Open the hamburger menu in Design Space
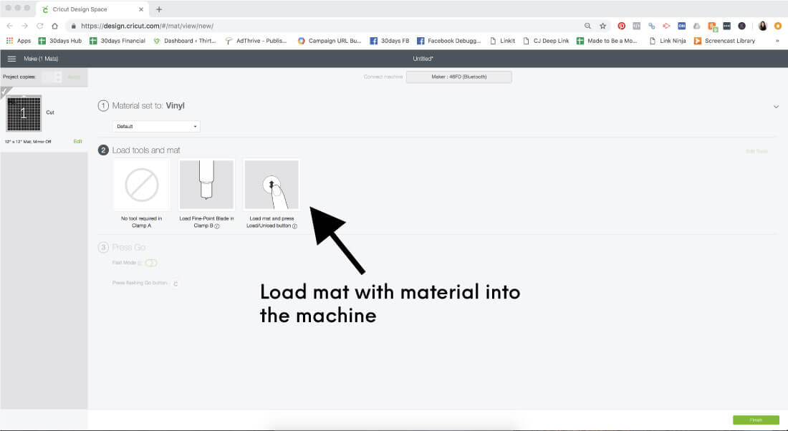The height and width of the screenshot is (431, 788). [x=11, y=59]
